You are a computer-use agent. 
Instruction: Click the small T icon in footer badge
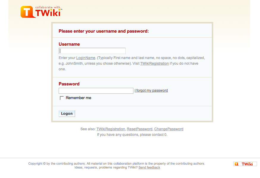click(237, 163)
